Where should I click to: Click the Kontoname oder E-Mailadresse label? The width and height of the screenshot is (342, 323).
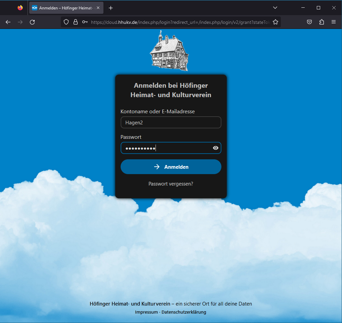click(158, 112)
